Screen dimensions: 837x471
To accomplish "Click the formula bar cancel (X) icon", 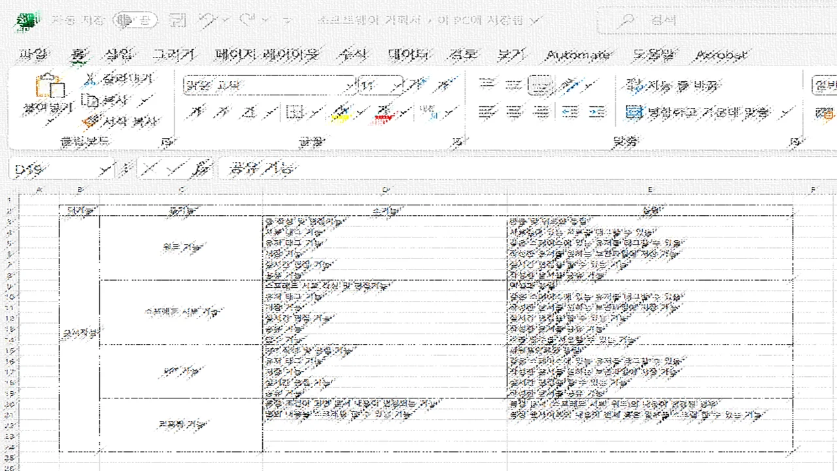I will (x=149, y=169).
